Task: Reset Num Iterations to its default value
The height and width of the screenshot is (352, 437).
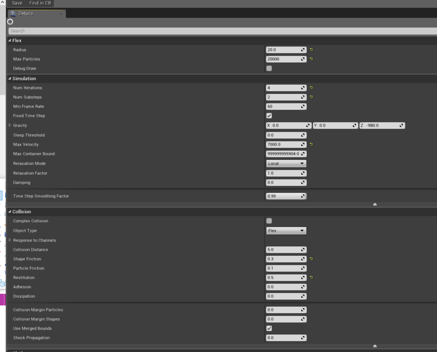Action: point(311,88)
